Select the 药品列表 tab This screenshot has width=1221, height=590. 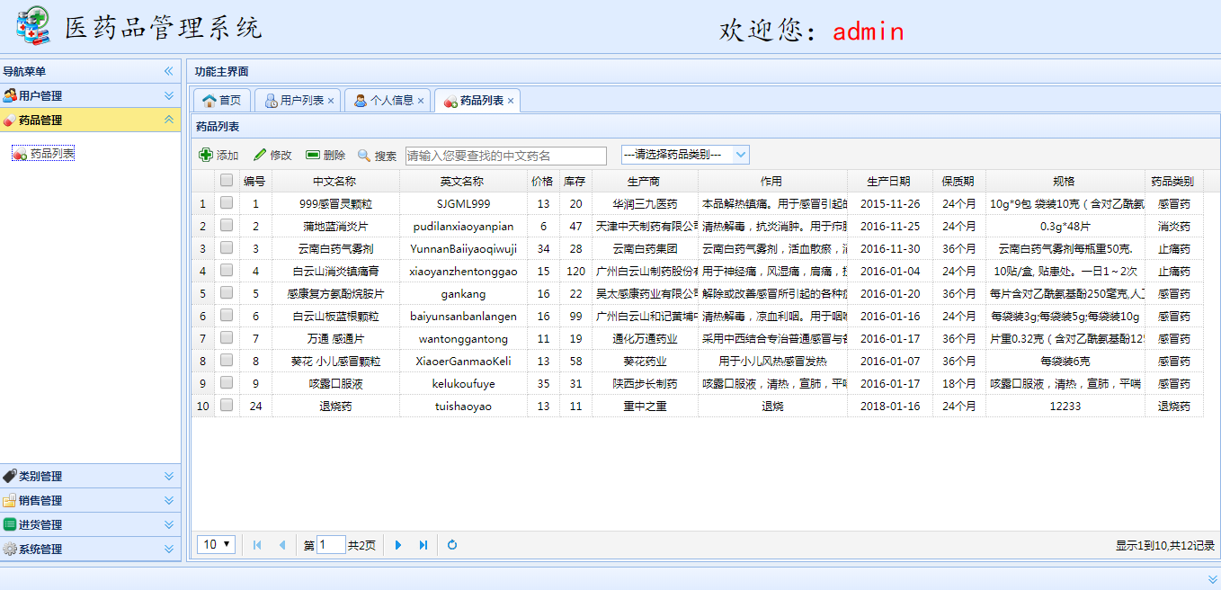tap(476, 101)
